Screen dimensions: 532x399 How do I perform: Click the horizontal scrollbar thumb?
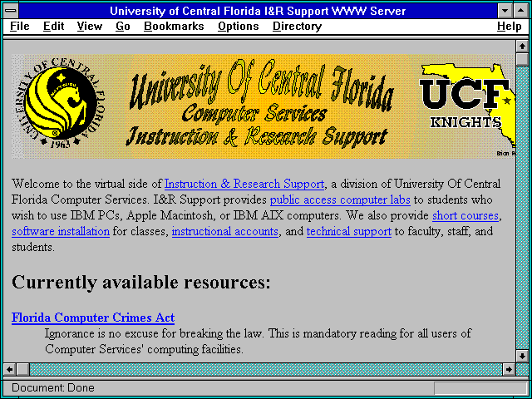[x=23, y=369]
